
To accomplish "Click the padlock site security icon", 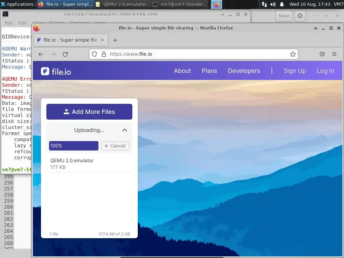I will tap(104, 54).
